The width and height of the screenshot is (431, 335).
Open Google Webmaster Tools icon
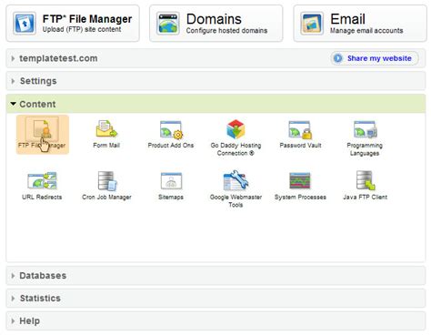236,180
